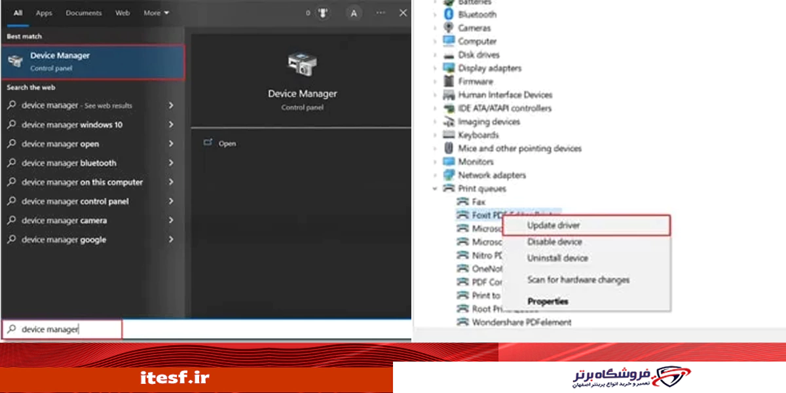Collapse the Print queues tree node
The width and height of the screenshot is (786, 393).
[434, 188]
